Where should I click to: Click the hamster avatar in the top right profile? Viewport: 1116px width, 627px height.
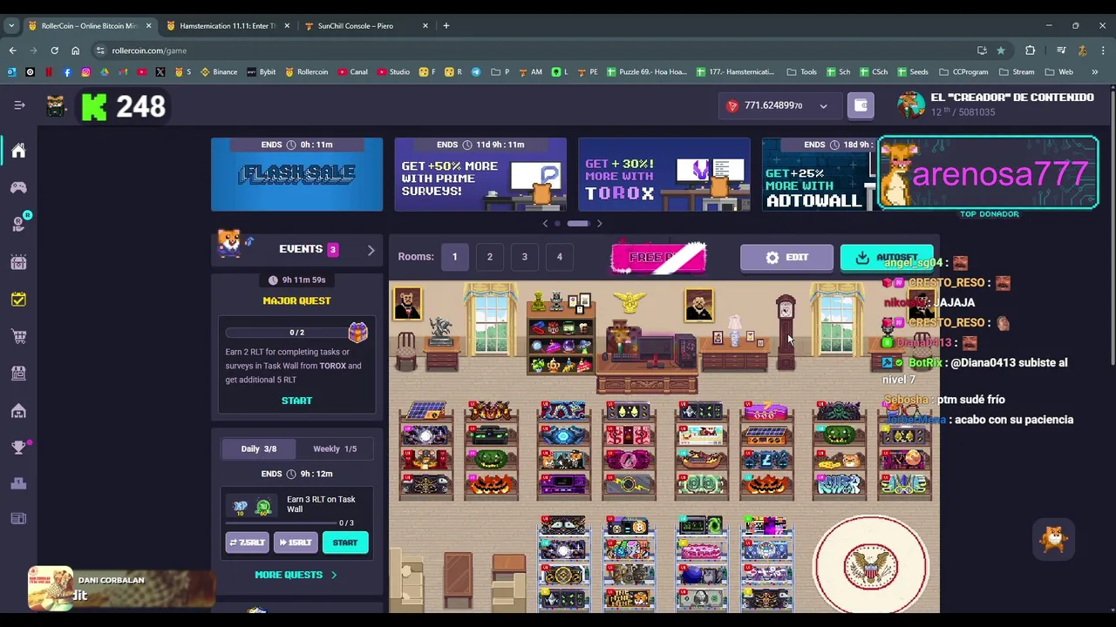tap(911, 104)
